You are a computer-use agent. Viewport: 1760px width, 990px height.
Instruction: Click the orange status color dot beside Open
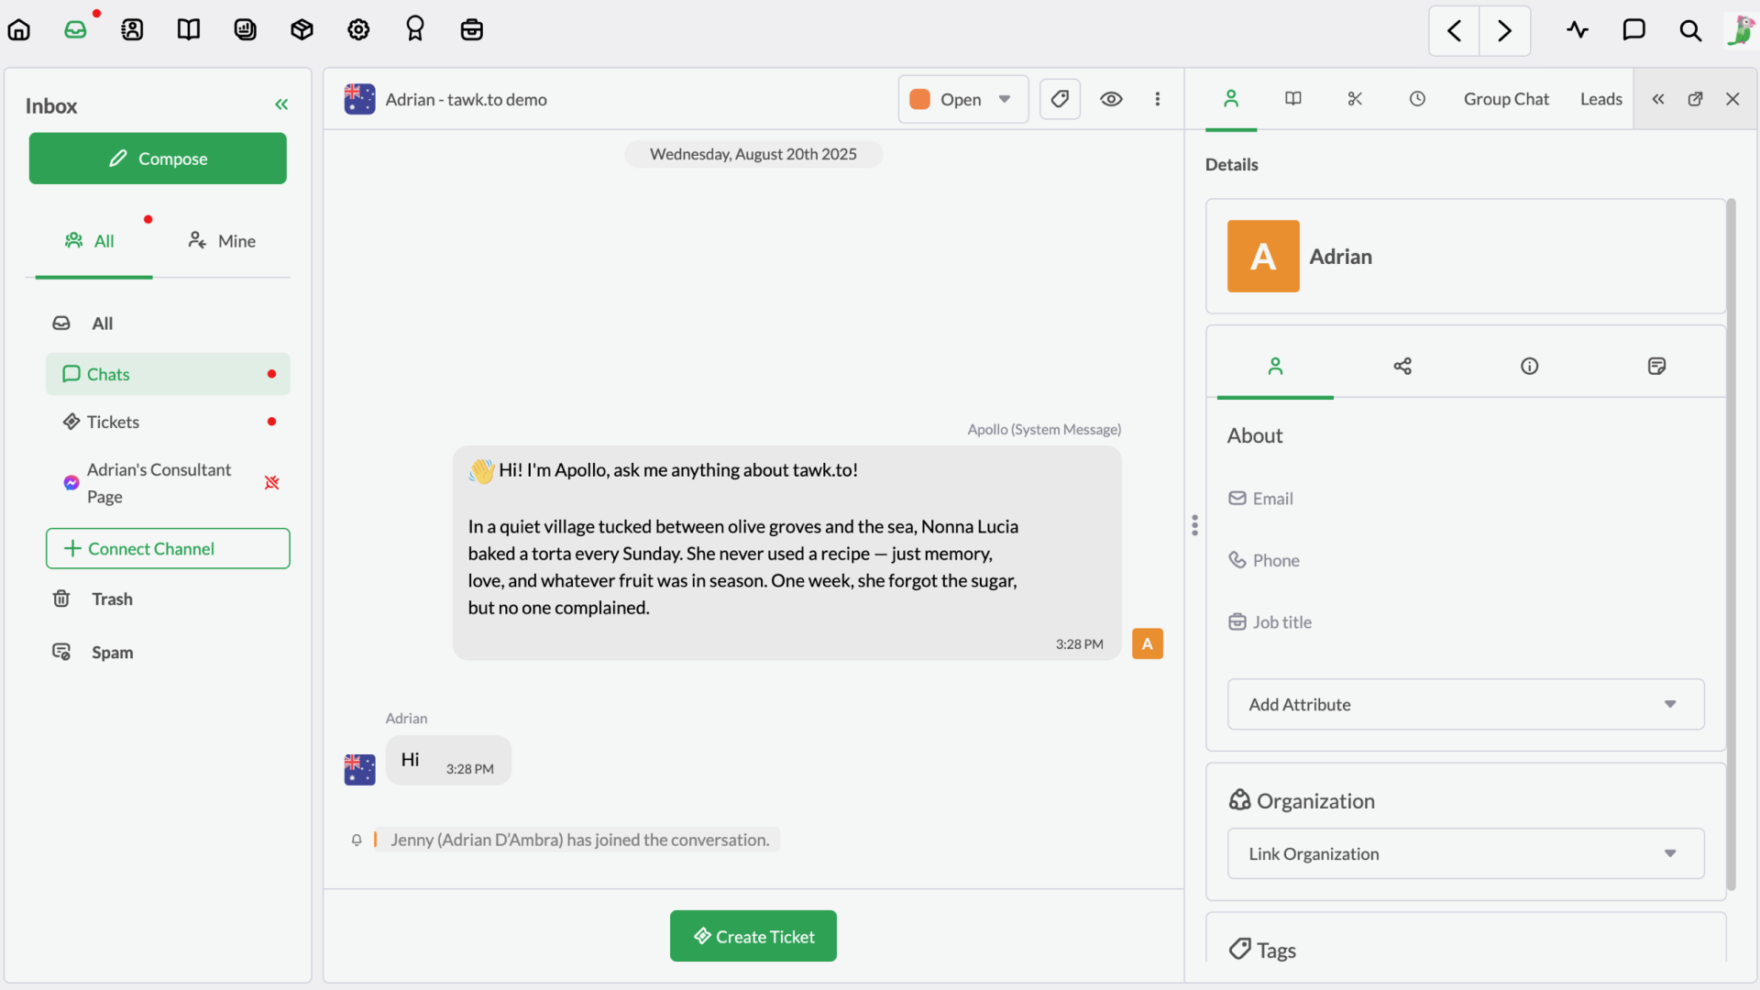tap(919, 98)
